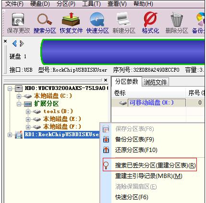206x203 pixels.
Task: Click the HD0 hard disk icon in tree
Action: point(19,89)
